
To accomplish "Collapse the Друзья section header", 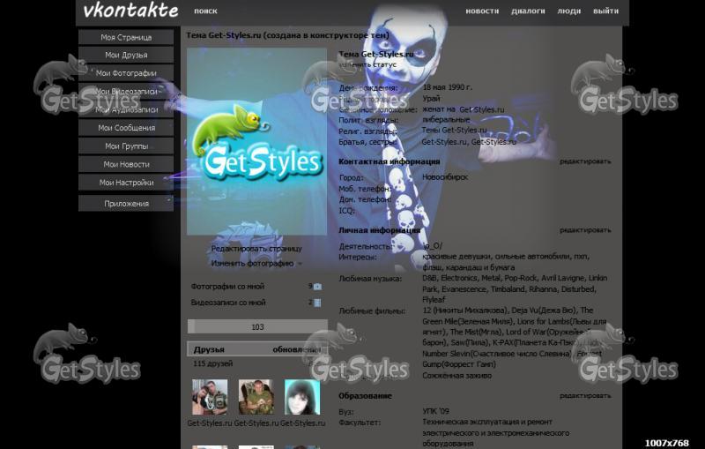I will coord(210,349).
